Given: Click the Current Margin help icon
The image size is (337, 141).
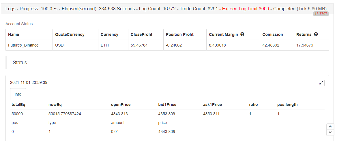Looking at the screenshot, I should point(242,34).
